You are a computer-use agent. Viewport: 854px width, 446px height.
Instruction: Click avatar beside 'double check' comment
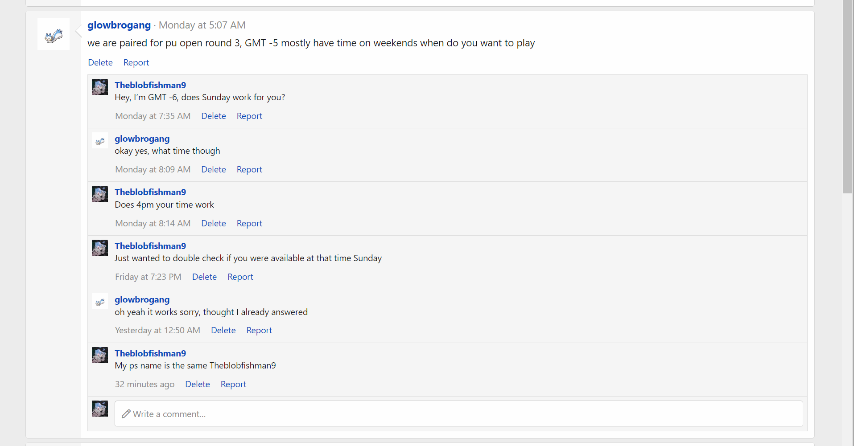click(x=100, y=248)
